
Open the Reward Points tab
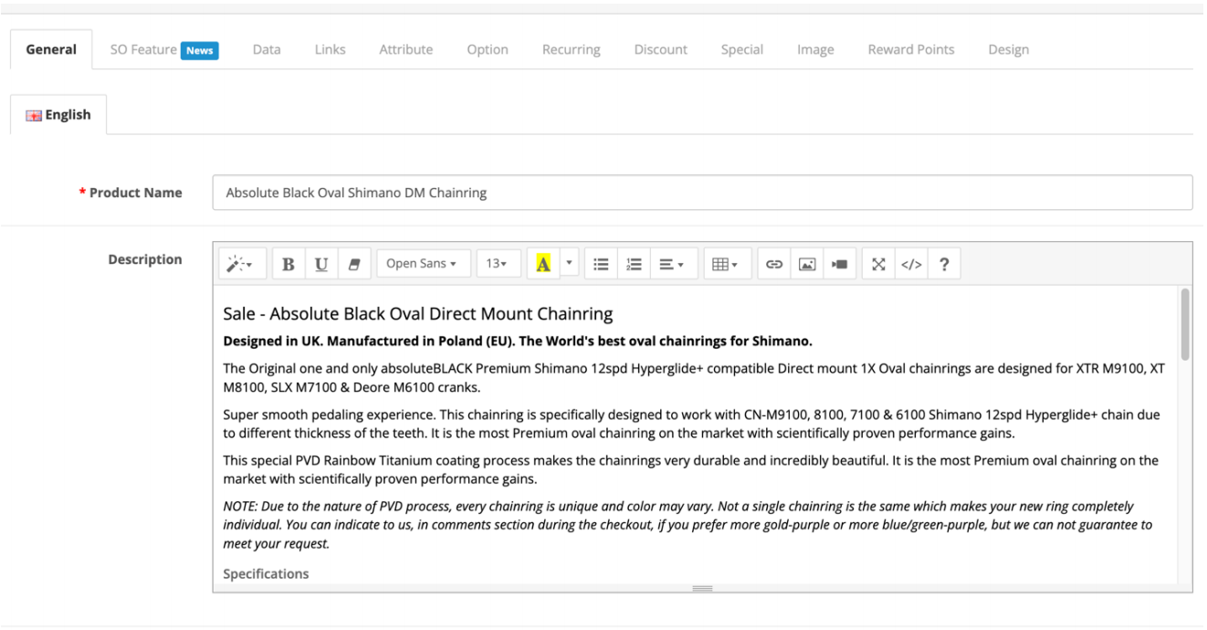point(910,49)
